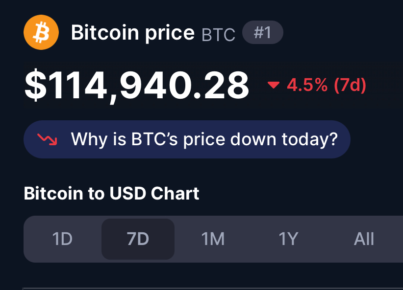Show the All time chart range
403x290 pixels.
[364, 239]
